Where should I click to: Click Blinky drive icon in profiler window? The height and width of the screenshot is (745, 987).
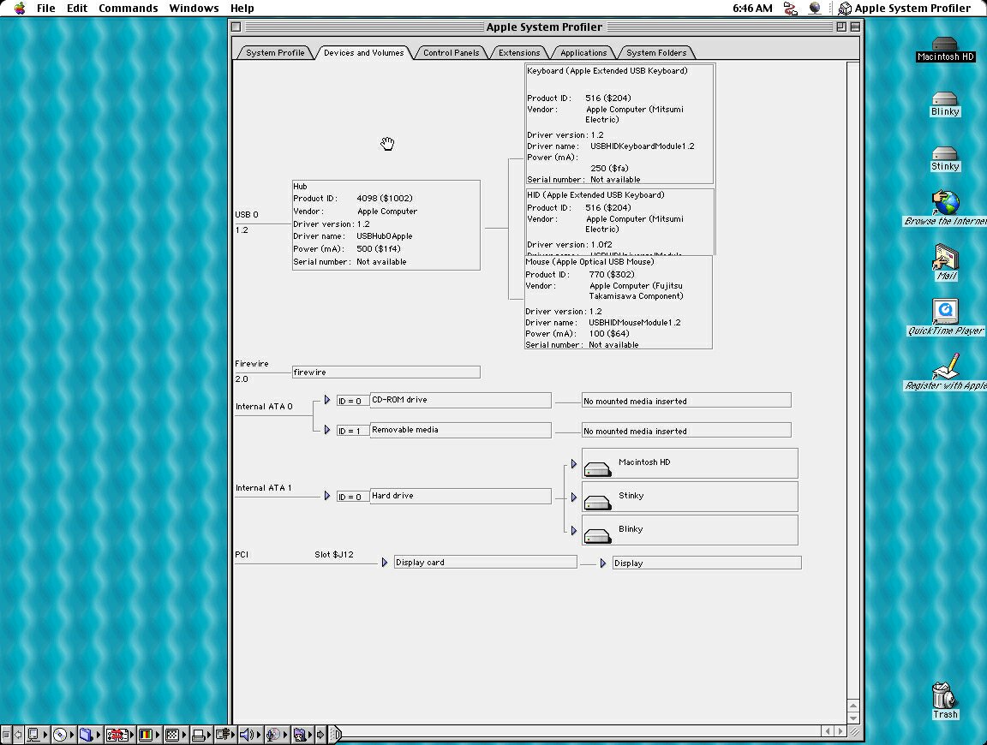click(x=597, y=535)
